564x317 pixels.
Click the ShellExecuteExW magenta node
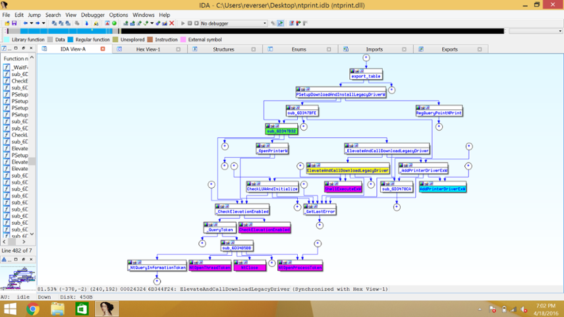(x=343, y=189)
